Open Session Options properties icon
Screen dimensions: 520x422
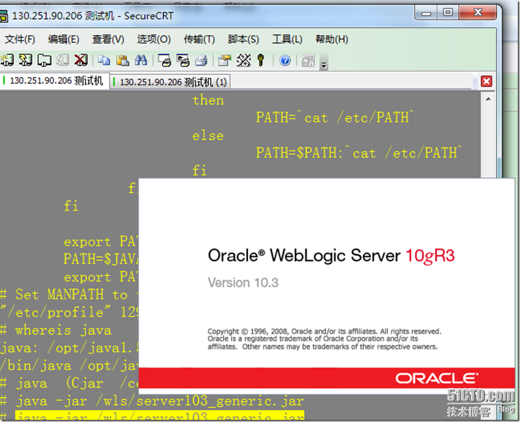click(x=224, y=60)
